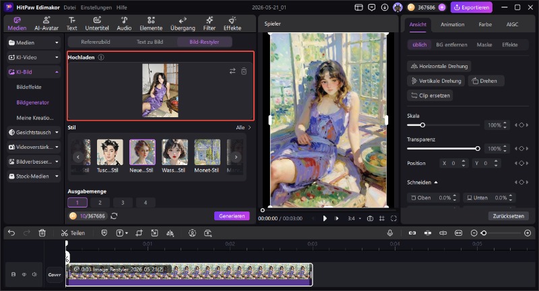Open the Text tool in the top toolbar

click(x=71, y=24)
